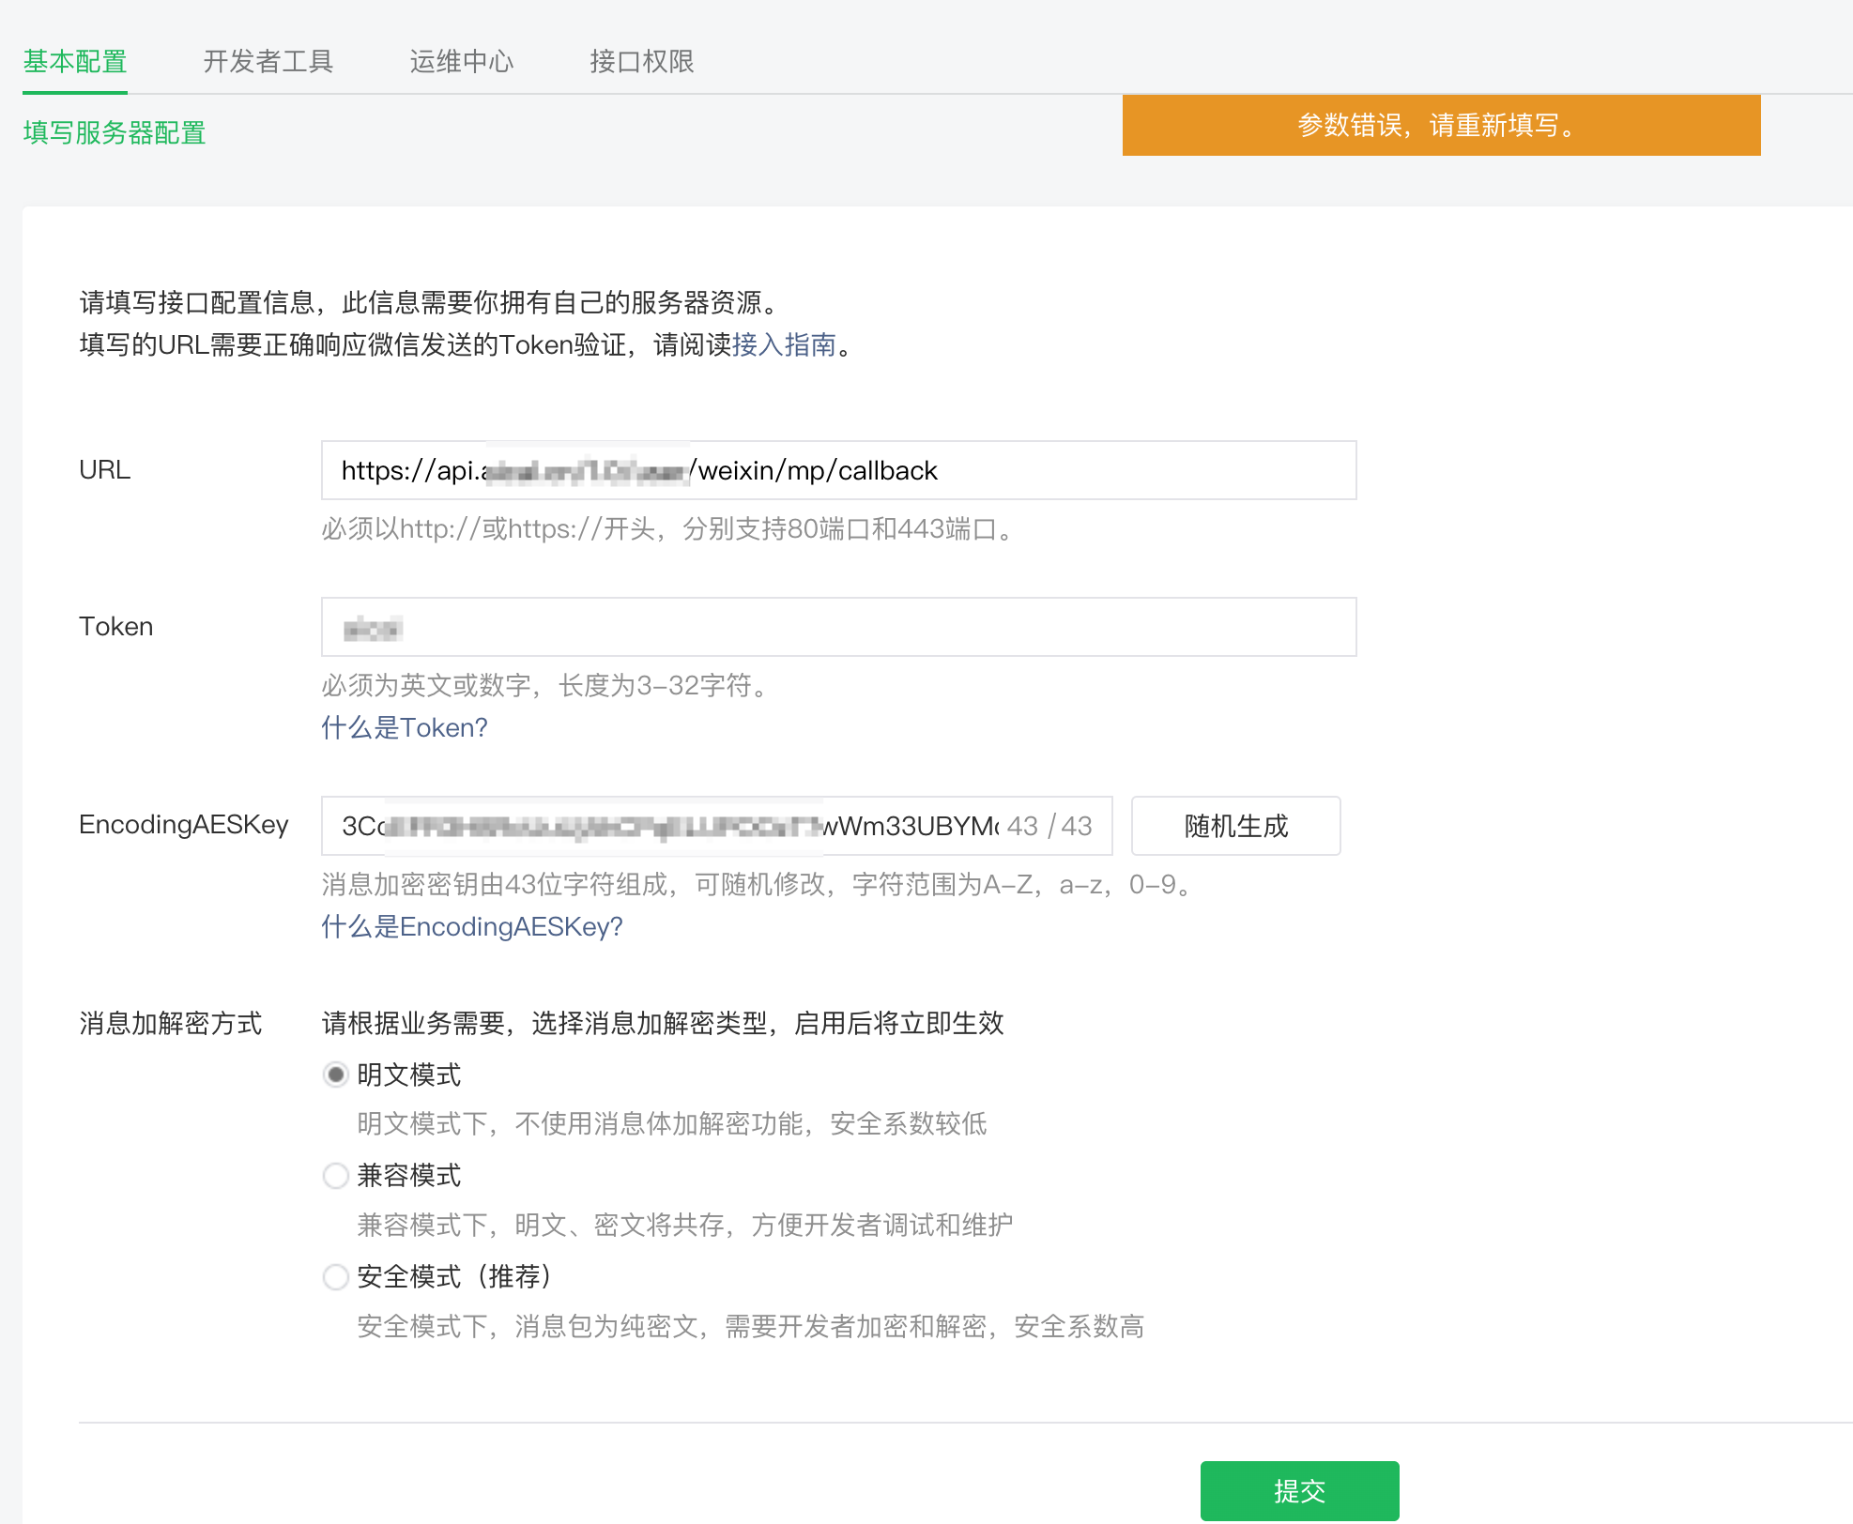Viewport: 1853px width, 1524px height.
Task: Click the 43 / 43 character counter
Action: point(1049,826)
